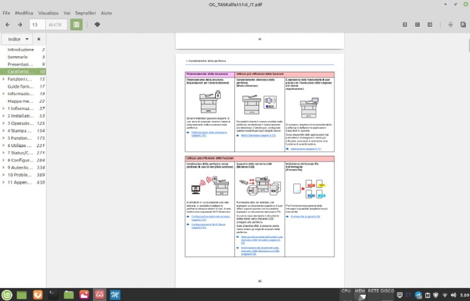Open the Visualizza menu

48,12
